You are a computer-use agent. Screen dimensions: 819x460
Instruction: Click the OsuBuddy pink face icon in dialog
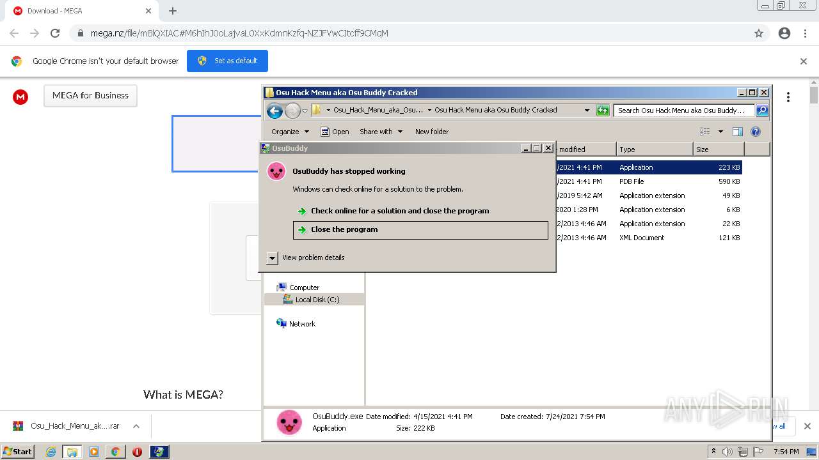(x=276, y=171)
